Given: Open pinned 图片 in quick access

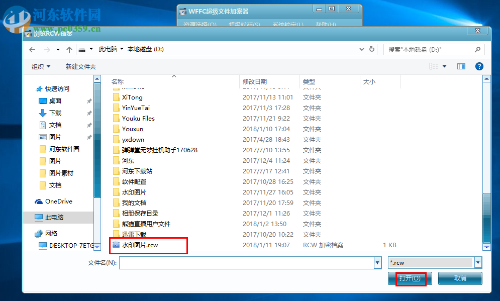Looking at the screenshot, I should (55, 137).
